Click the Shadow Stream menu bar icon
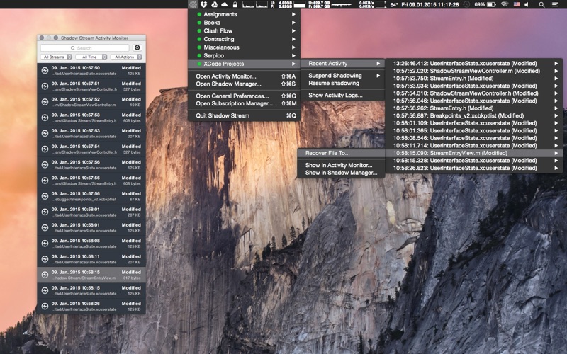 click(193, 4)
